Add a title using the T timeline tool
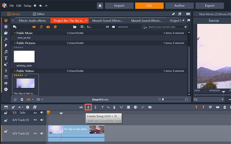The image size is (231, 144). coord(102,107)
